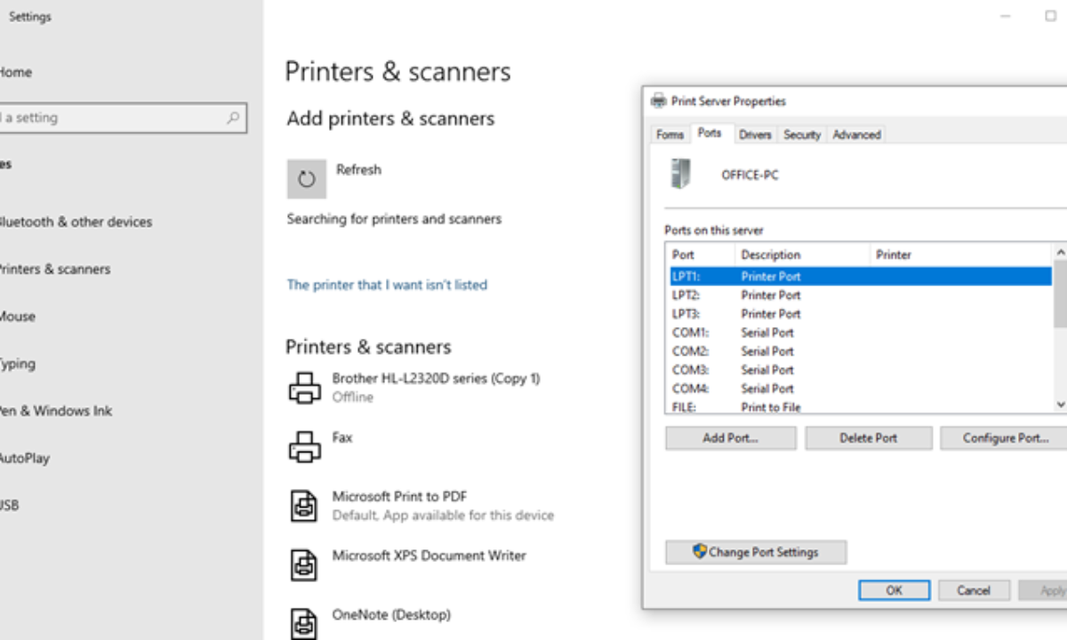Select the Microsoft Print to PDF icon
Viewport: 1067px width, 640px height.
304,506
